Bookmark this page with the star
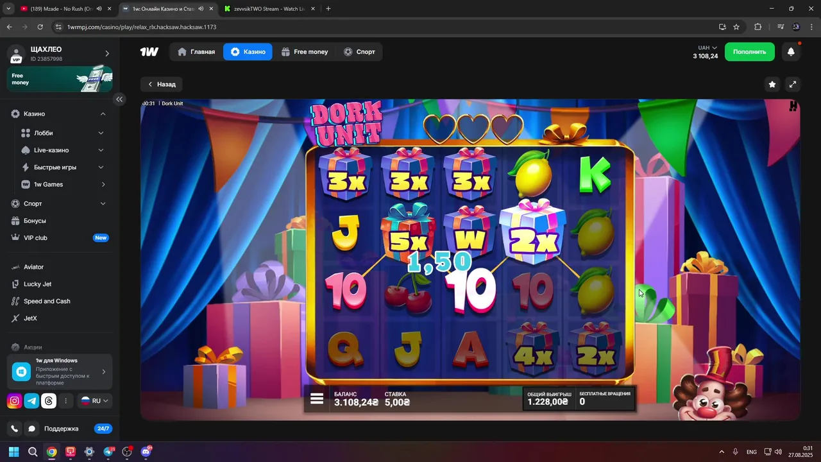 click(736, 27)
